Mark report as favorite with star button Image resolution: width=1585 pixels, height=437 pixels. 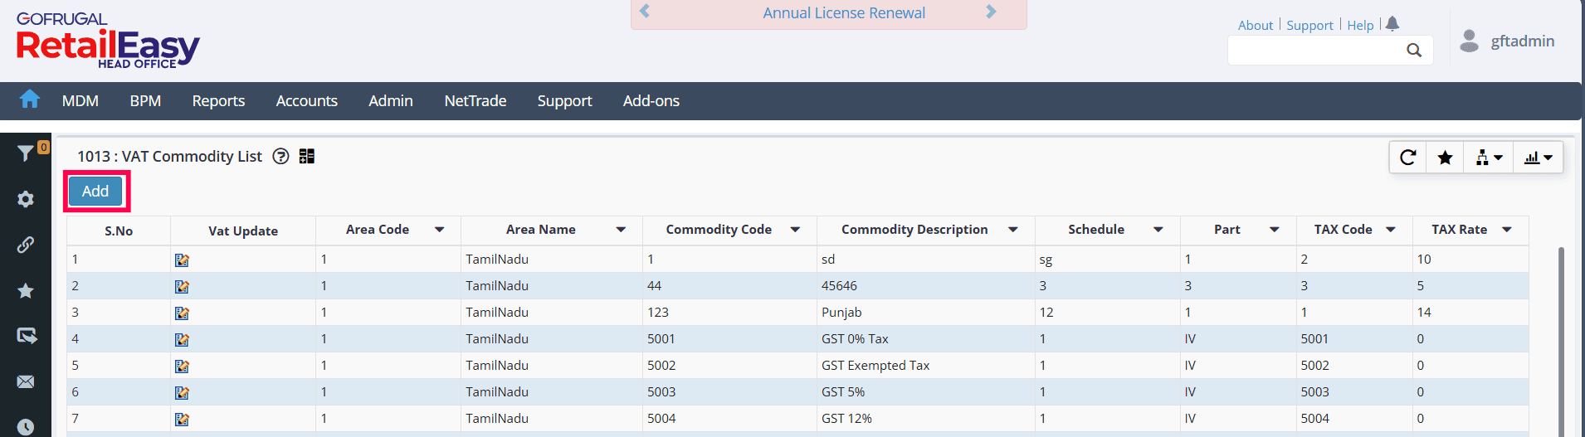tap(1445, 158)
